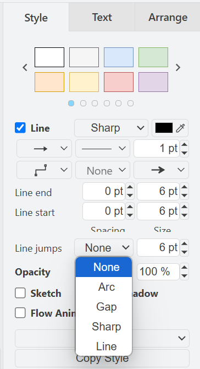
Task: Open the Sharp line style dropdown
Action: tap(112, 128)
